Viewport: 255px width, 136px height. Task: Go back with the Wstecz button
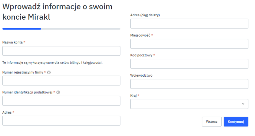coord(211,121)
